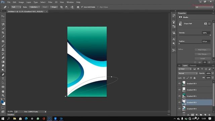Select the Eraser tool
The height and width of the screenshot is (121, 215).
(x=3, y=58)
